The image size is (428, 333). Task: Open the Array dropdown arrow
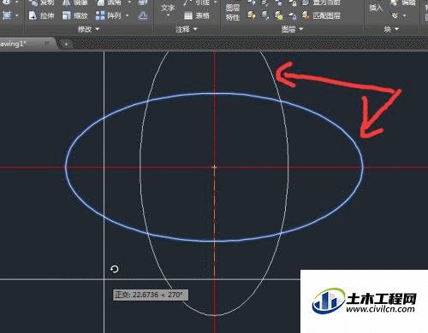(128, 15)
